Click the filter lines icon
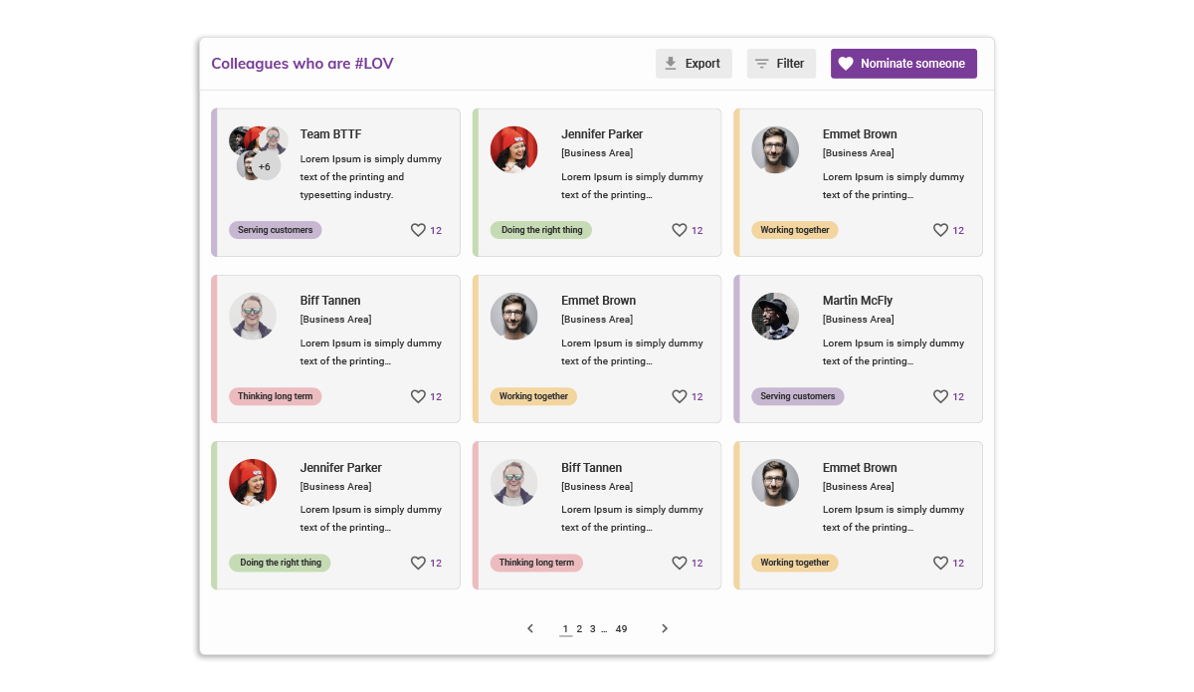Screen dimensions: 1194x692 point(762,64)
